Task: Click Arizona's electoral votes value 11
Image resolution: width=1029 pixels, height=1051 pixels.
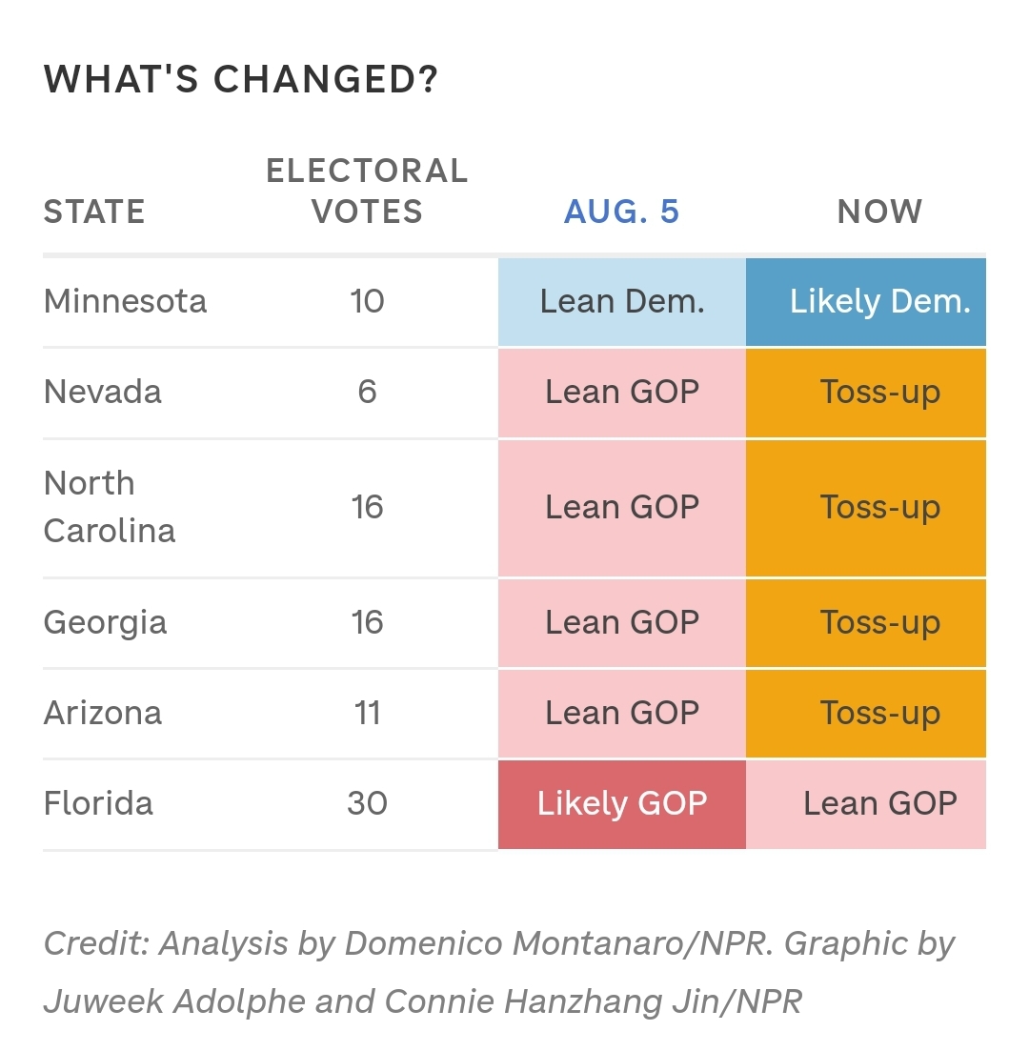Action: 367,713
